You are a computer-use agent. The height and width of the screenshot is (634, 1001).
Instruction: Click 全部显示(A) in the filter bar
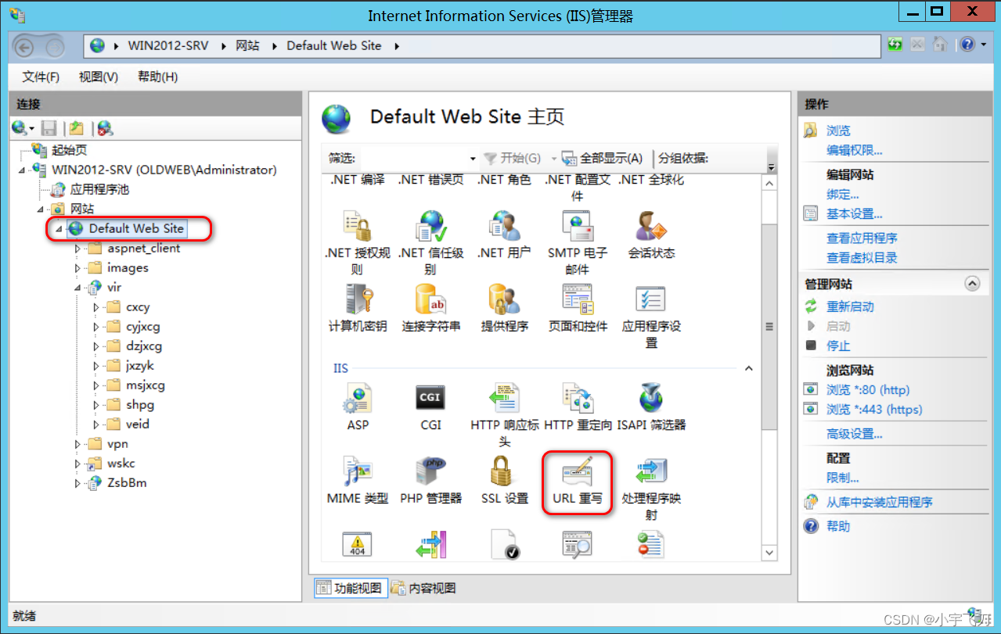[603, 159]
